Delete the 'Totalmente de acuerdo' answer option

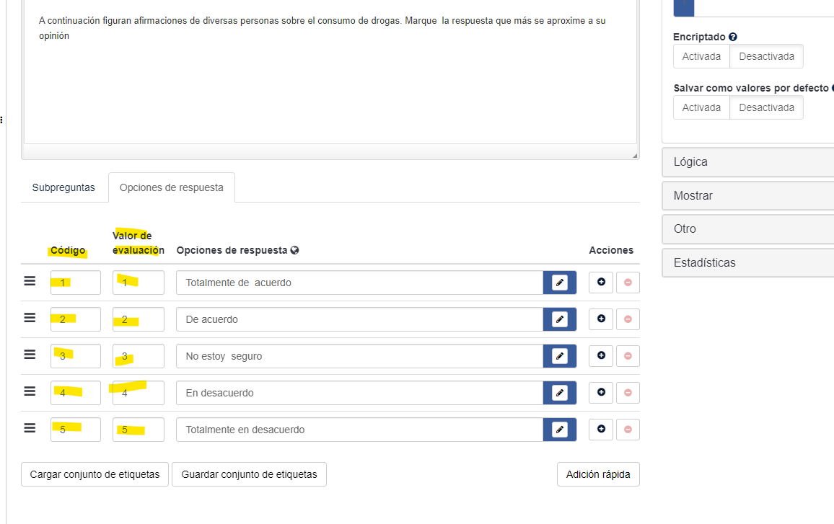628,283
